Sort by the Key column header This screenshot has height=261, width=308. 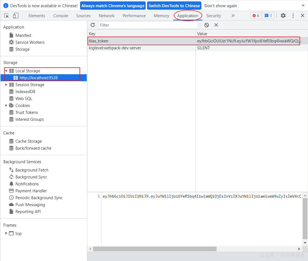(x=142, y=34)
